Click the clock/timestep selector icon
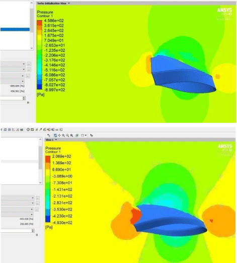 point(28,129)
